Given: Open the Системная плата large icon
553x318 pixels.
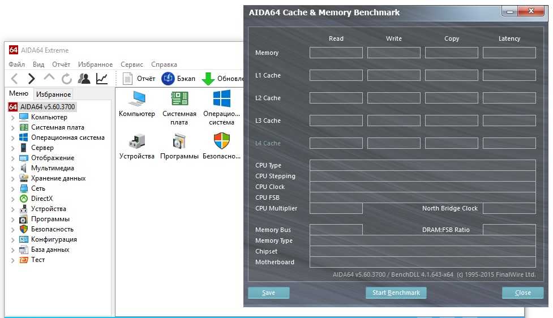Looking at the screenshot, I should click(x=179, y=108).
